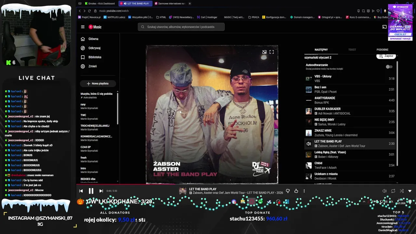Image resolution: width=416 pixels, height=234 pixels.
Task: Open Biblioteka library section
Action: 91,57
